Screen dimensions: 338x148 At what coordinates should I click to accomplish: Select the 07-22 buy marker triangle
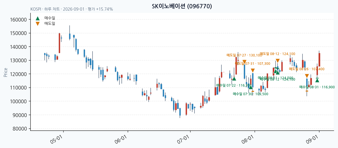234,79
